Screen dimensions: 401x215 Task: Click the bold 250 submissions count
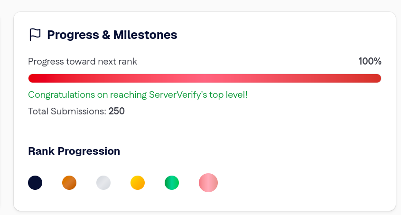[x=117, y=111]
